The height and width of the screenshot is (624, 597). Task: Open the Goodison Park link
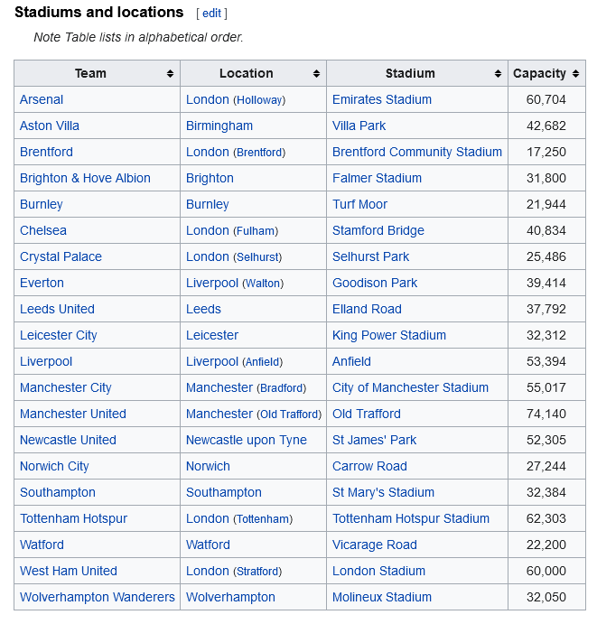[375, 283]
